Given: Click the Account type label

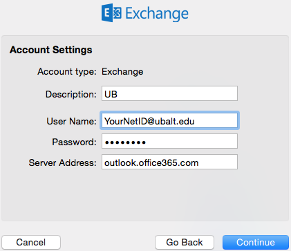Looking at the screenshot, I should [67, 71].
